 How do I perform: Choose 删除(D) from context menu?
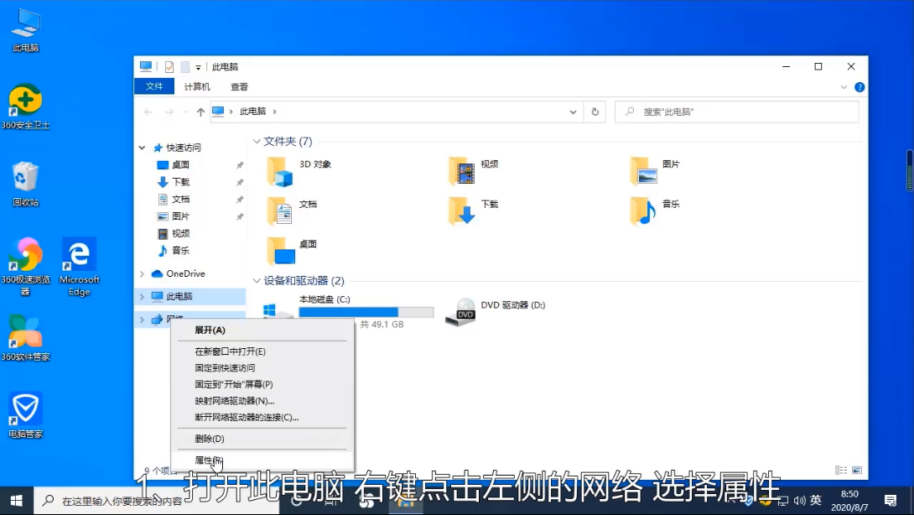coord(262,439)
